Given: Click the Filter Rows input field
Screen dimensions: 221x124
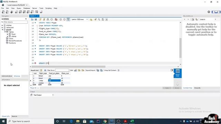Looking at the screenshot, I should coord(62,70).
